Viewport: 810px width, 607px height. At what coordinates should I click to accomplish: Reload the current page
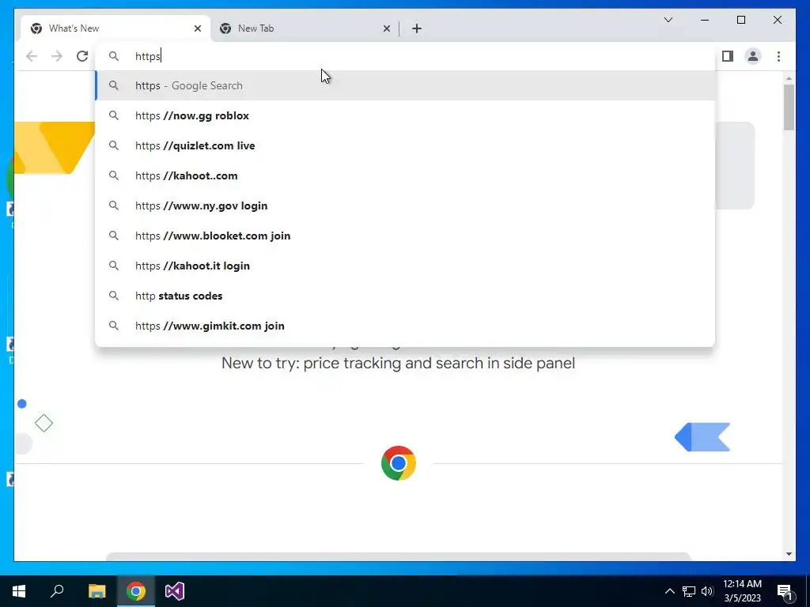pos(82,56)
